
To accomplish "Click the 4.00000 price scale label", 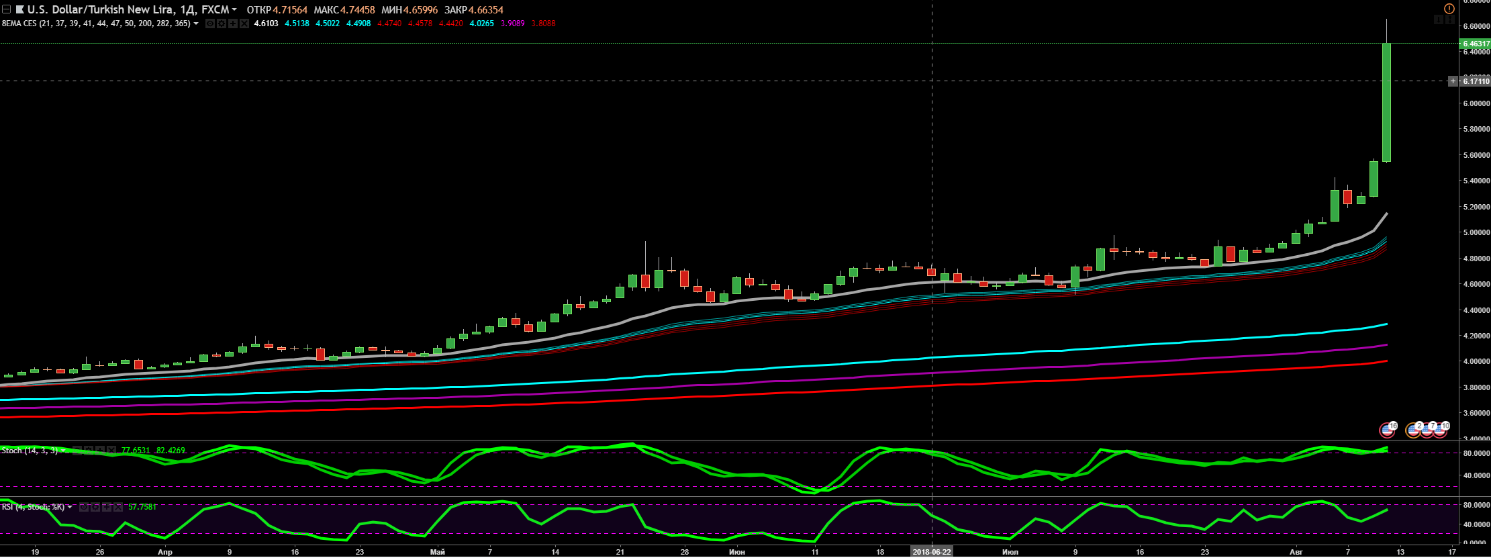I will point(1476,362).
